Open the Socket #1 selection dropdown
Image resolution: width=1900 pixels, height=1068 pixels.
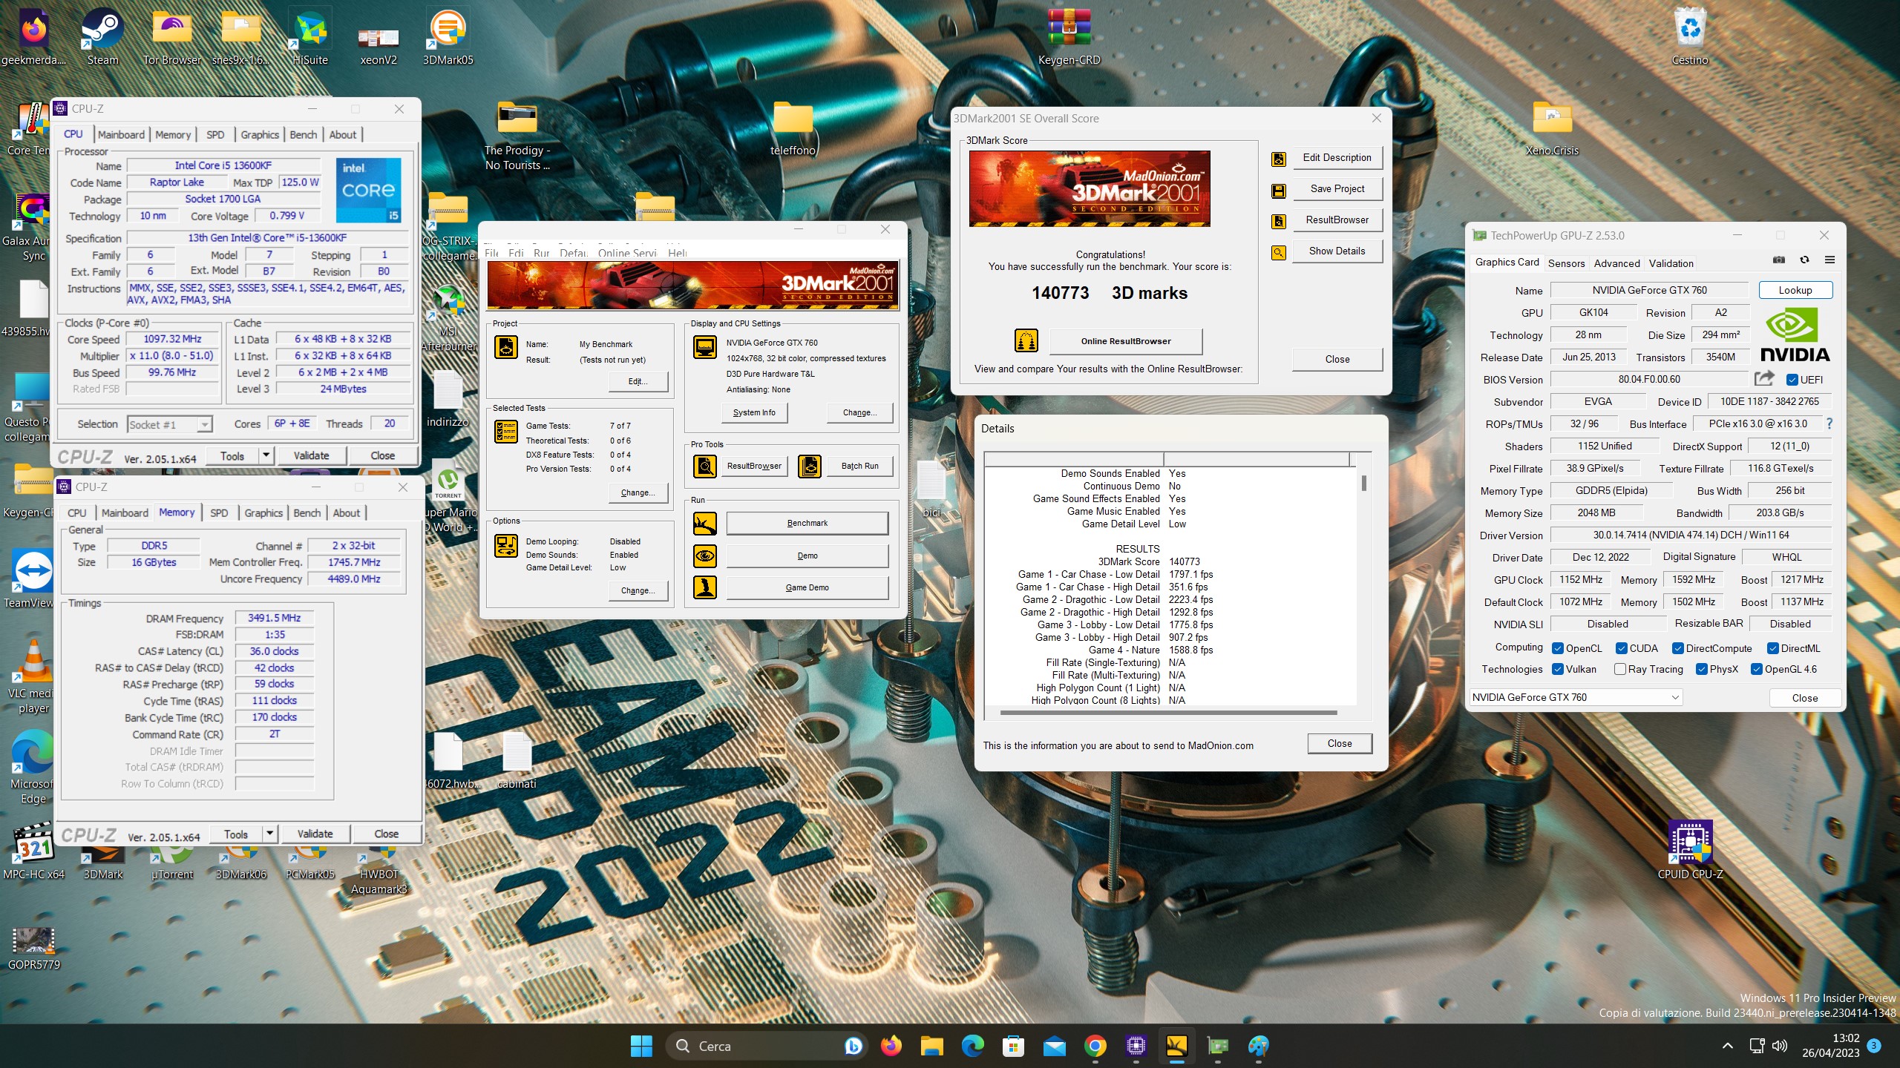tap(170, 424)
